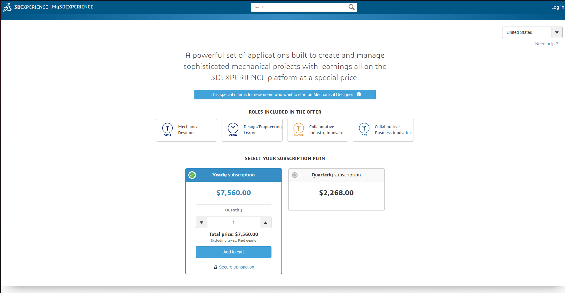Select the Yearly subscription checkmark
The height and width of the screenshot is (293, 565).
192,175
